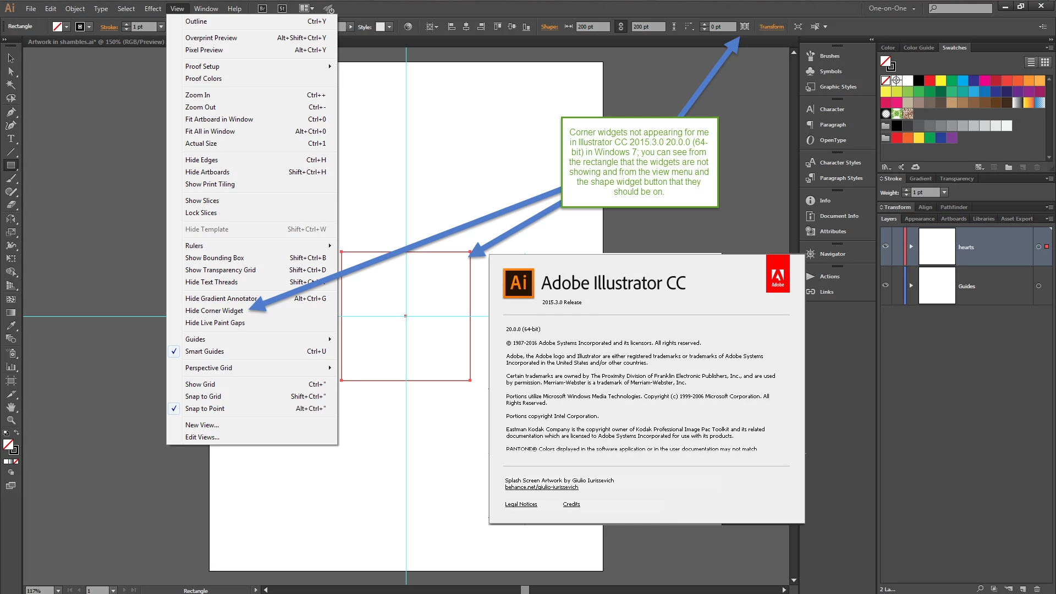Expand the hearts layer disclosure triangle
This screenshot has width=1056, height=594.
point(911,246)
